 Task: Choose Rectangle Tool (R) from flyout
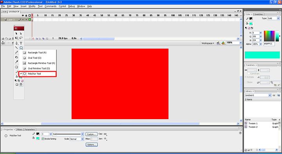tap(38, 53)
